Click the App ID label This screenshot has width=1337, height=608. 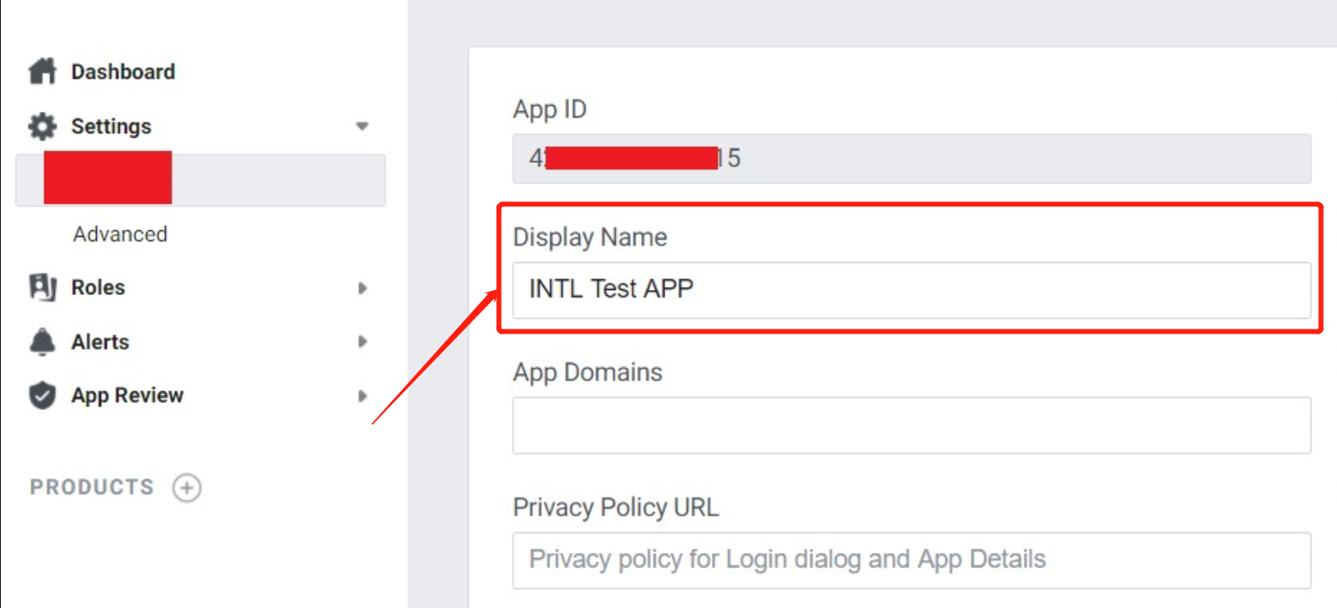point(549,109)
